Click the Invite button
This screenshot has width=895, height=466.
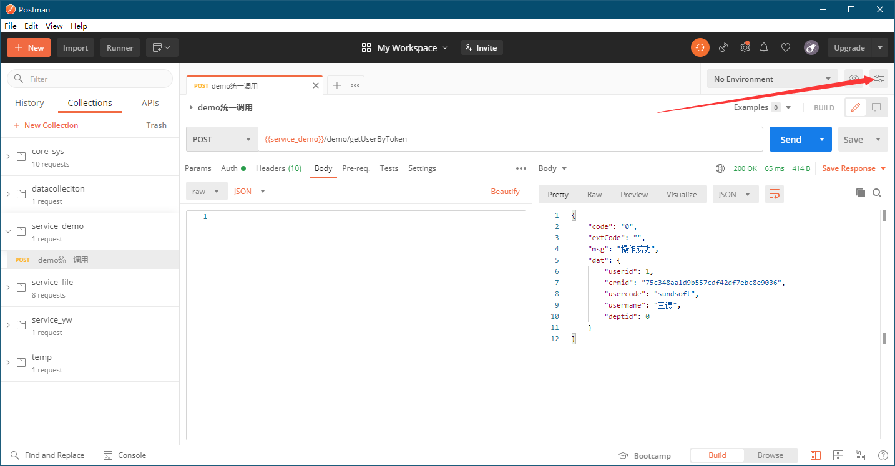coord(482,47)
